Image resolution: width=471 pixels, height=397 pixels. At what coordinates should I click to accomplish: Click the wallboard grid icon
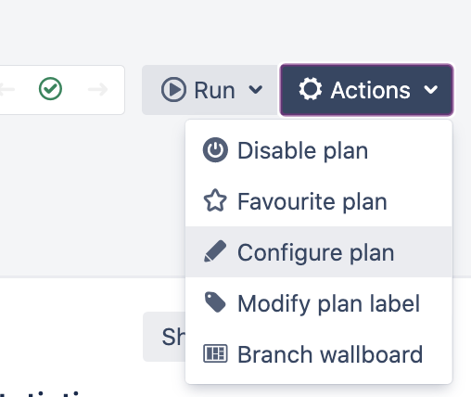215,353
